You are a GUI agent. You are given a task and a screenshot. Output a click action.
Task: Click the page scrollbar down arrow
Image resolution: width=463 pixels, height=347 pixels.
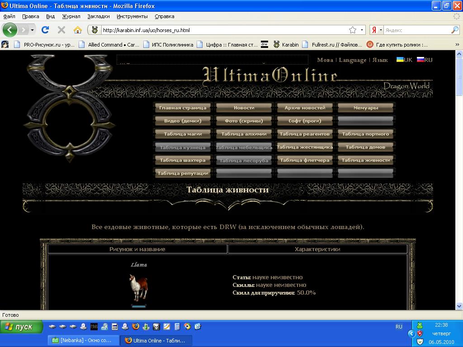459,306
